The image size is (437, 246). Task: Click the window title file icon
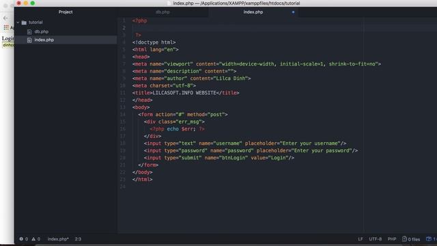[x=169, y=3]
